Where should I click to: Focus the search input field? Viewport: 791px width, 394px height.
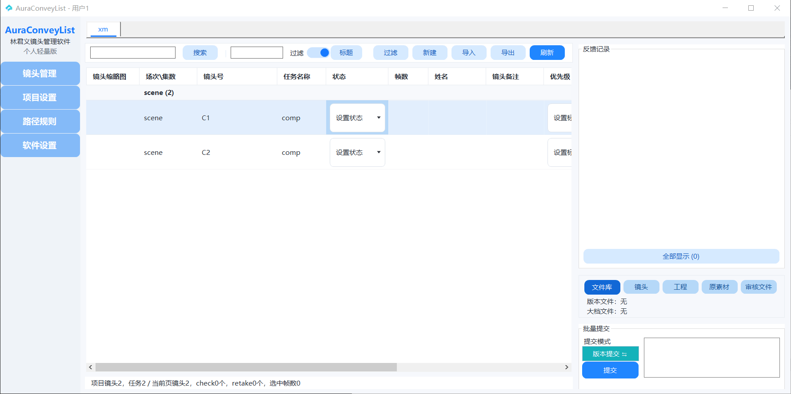click(x=133, y=52)
